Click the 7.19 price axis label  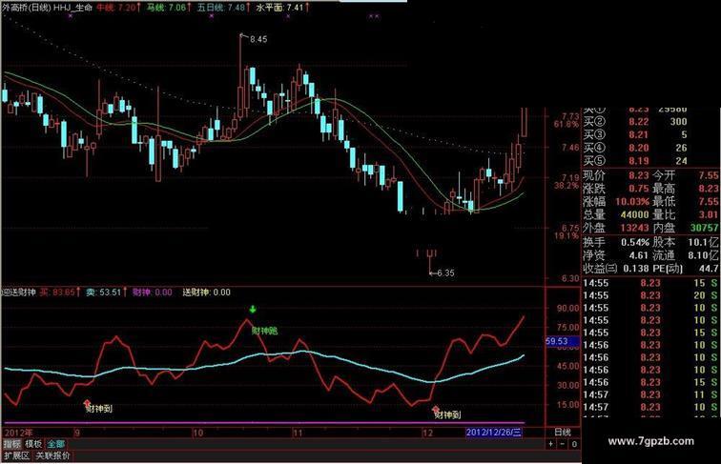[570, 178]
